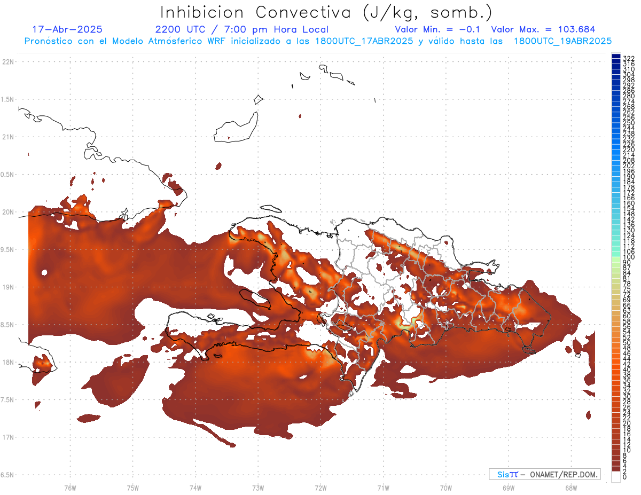The width and height of the screenshot is (641, 495).
Task: Click the 'SisTT - ONAMET/REP.DOM.' credit box
Action: tap(544, 474)
